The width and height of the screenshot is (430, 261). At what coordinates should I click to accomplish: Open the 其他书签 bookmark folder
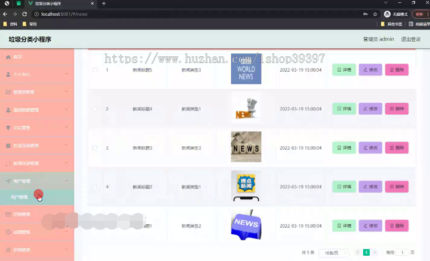[392, 24]
